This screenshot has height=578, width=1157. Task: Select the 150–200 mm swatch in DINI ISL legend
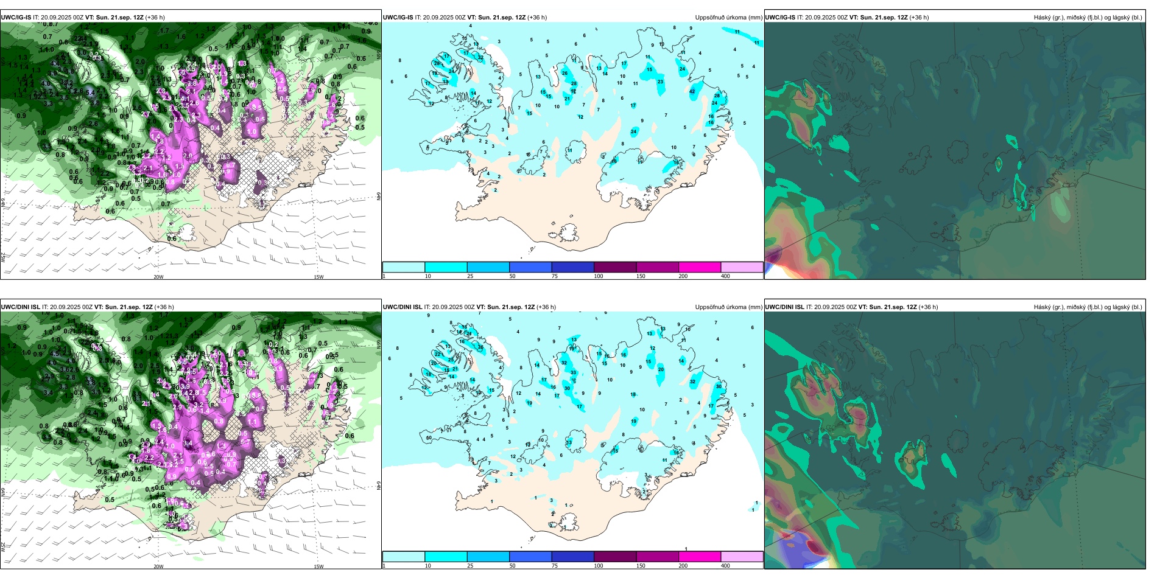pyautogui.click(x=657, y=557)
